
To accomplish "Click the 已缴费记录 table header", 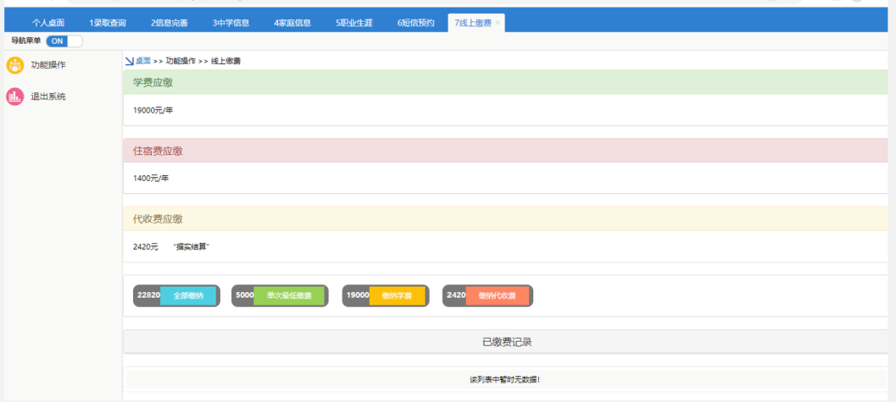I will point(506,342).
